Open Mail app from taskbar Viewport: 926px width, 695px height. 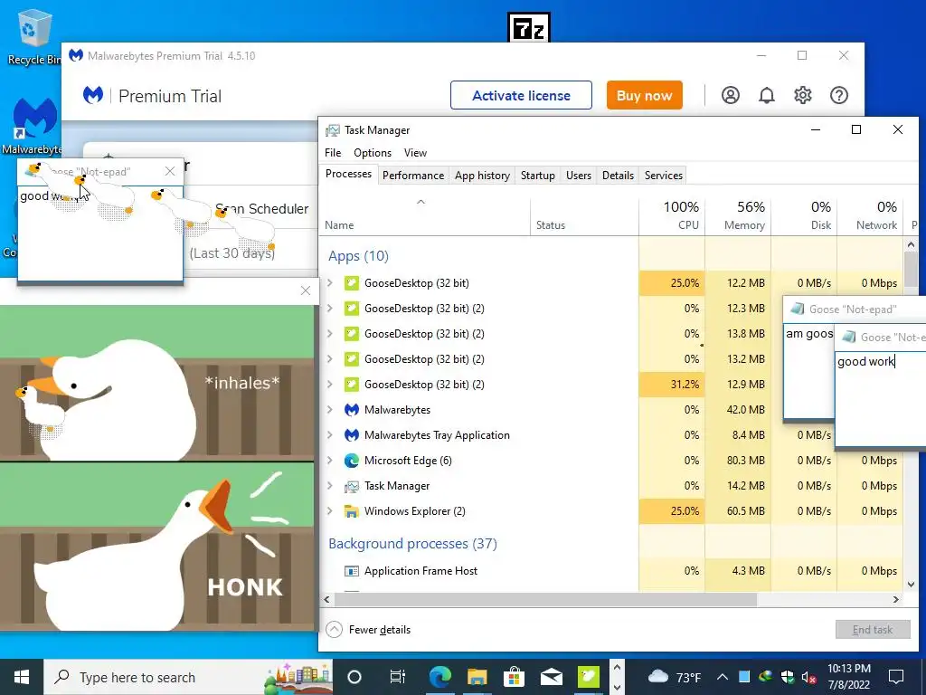(x=551, y=677)
